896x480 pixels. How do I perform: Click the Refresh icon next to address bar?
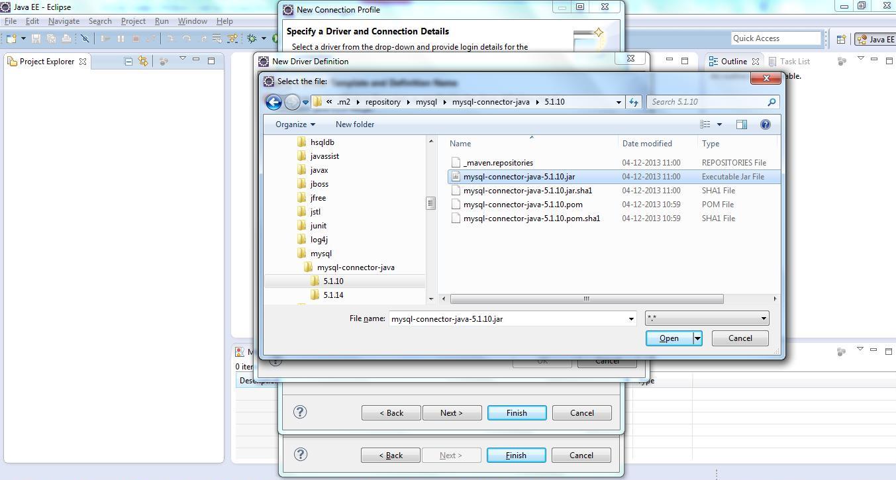point(634,102)
